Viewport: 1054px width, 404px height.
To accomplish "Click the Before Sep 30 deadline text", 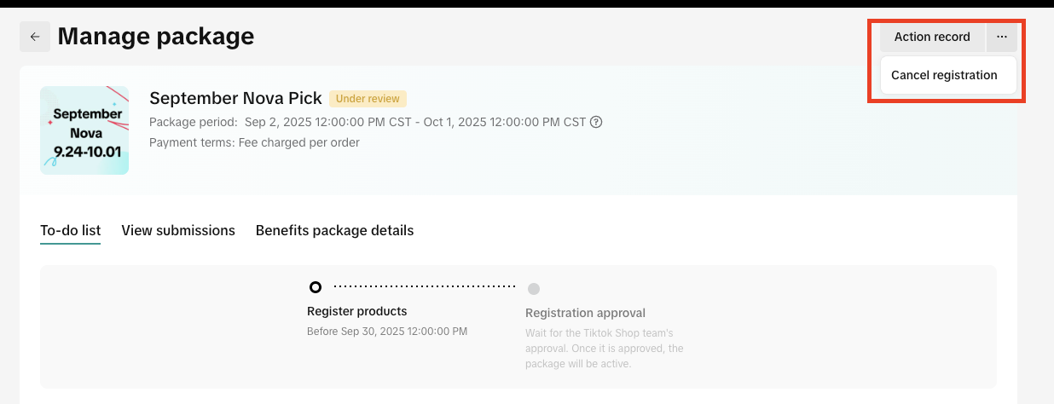I will pos(386,332).
